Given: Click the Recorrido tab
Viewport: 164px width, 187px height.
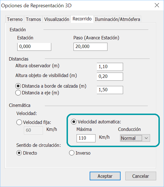Looking at the screenshot, I should pyautogui.click(x=82, y=19).
